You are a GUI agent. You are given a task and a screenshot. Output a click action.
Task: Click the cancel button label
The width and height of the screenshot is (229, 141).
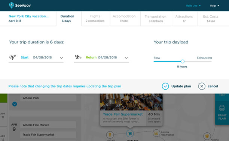(x=213, y=86)
